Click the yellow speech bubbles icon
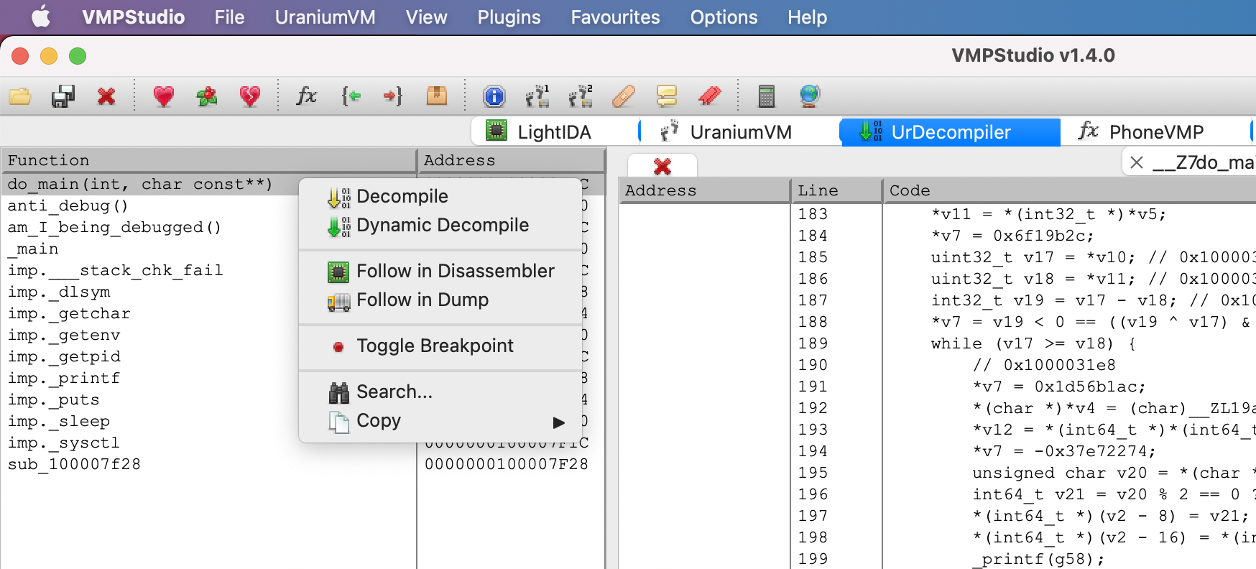Viewport: 1256px width, 569px height. pyautogui.click(x=667, y=96)
